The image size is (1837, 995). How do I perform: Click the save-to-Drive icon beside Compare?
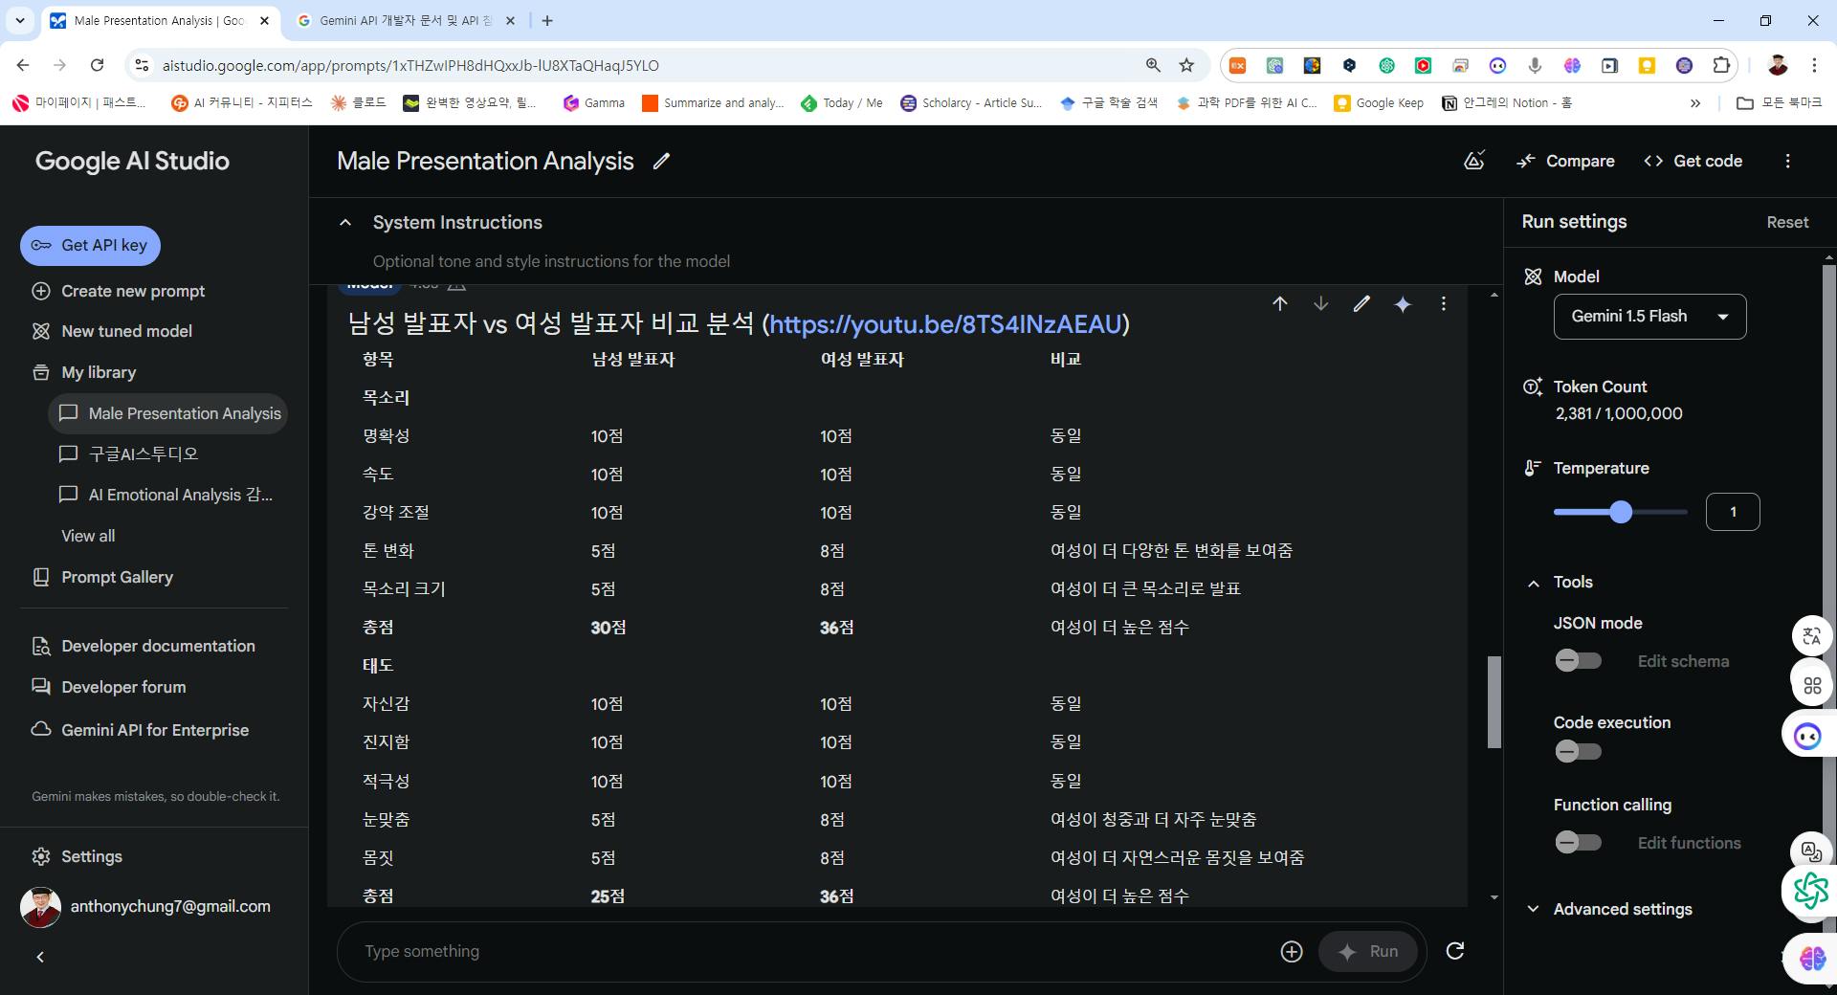click(1474, 161)
